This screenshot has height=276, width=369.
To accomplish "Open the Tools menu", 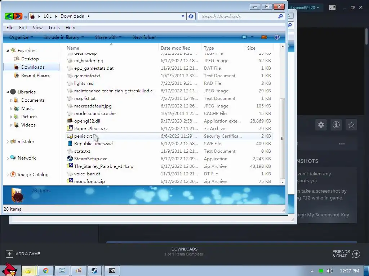I will tap(54, 27).
